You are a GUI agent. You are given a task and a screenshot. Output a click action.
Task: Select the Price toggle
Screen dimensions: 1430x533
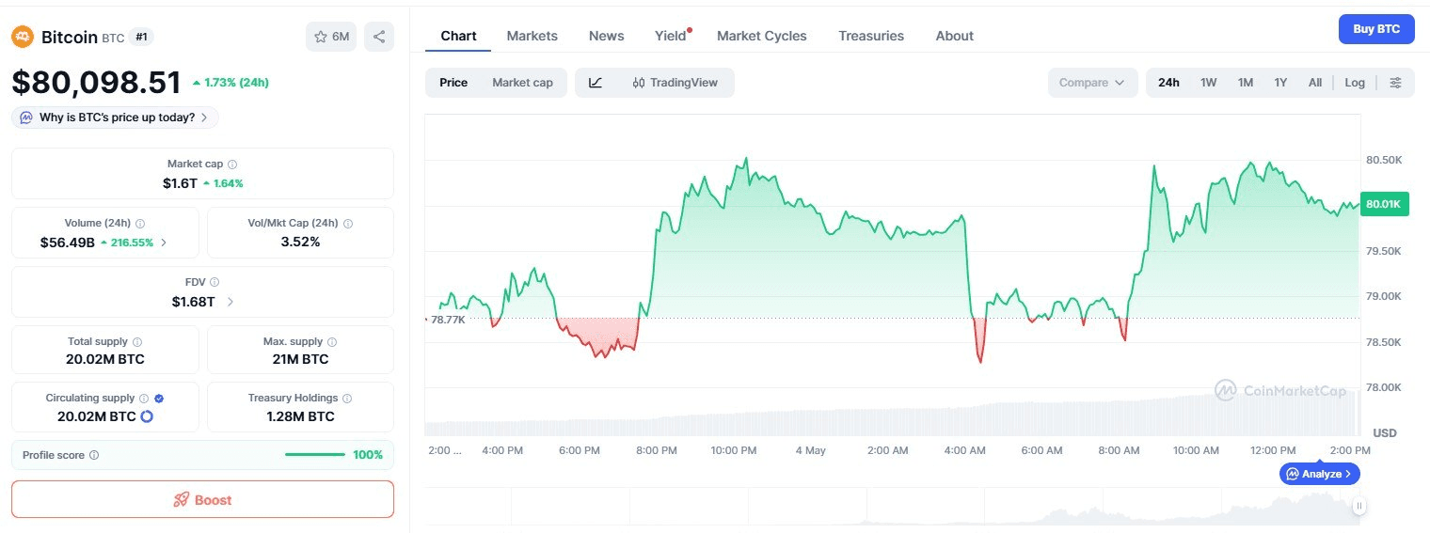point(453,83)
